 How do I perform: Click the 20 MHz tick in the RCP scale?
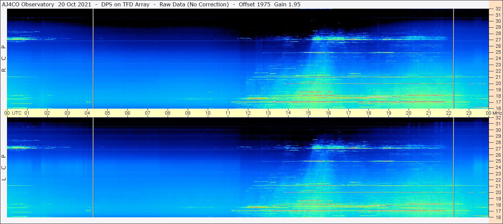click(x=498, y=83)
